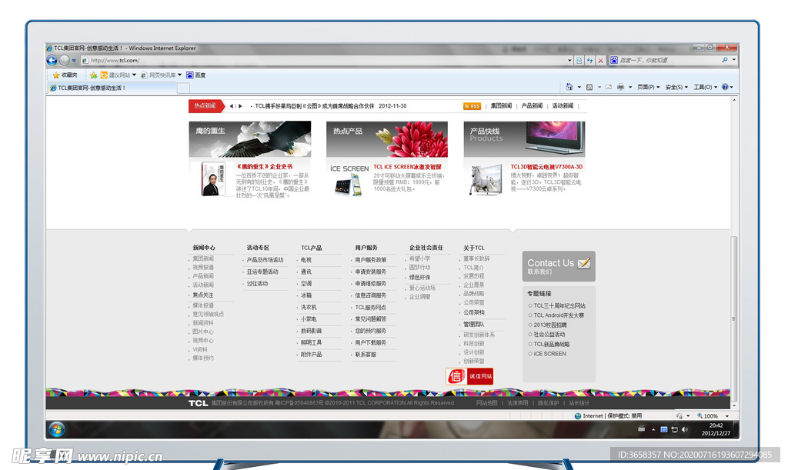The image size is (788, 470).
Task: Expand the address bar history dropdown
Action: pos(569,60)
